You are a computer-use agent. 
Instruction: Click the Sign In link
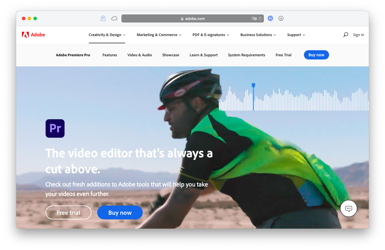click(x=358, y=35)
